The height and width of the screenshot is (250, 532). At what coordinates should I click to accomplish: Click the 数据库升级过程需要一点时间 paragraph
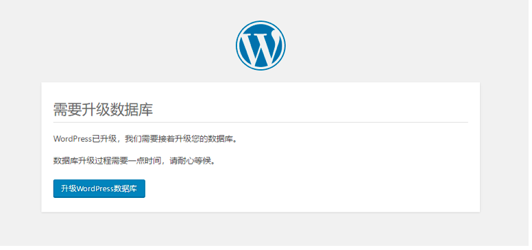[x=134, y=161]
